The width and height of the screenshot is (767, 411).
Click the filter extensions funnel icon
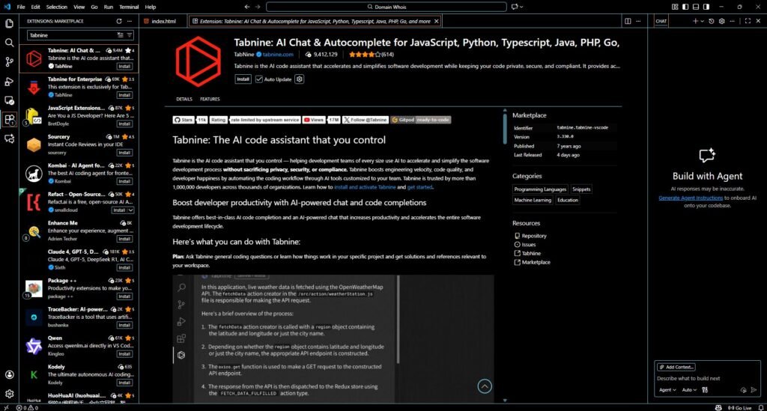pos(130,35)
